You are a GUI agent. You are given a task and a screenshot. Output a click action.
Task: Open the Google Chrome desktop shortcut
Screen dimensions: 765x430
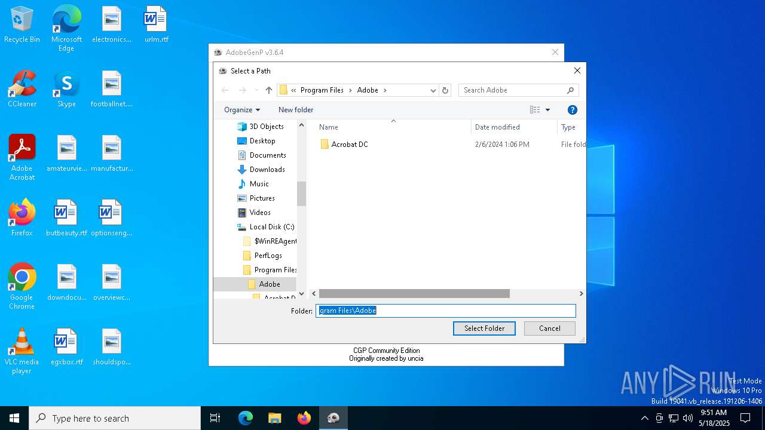pos(22,287)
